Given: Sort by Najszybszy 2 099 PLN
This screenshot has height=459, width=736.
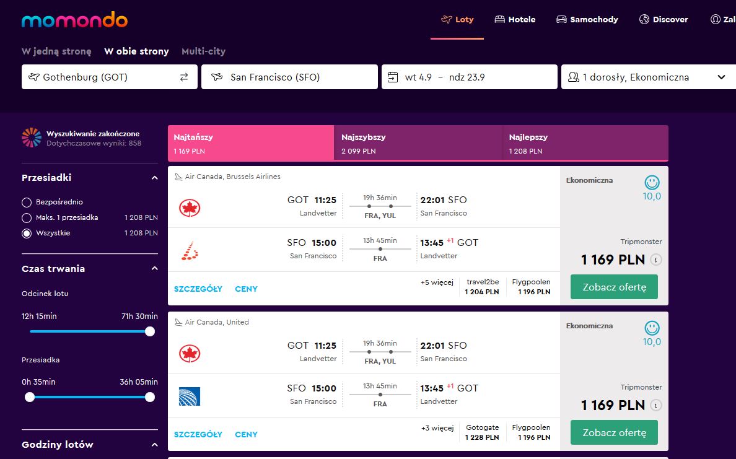Looking at the screenshot, I should [418, 143].
